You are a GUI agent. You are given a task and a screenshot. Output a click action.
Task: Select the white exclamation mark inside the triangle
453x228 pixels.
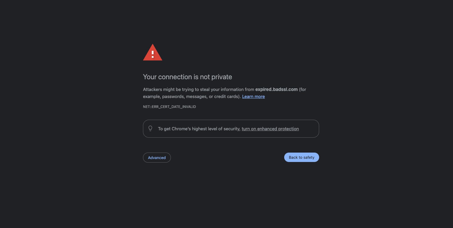point(153,54)
